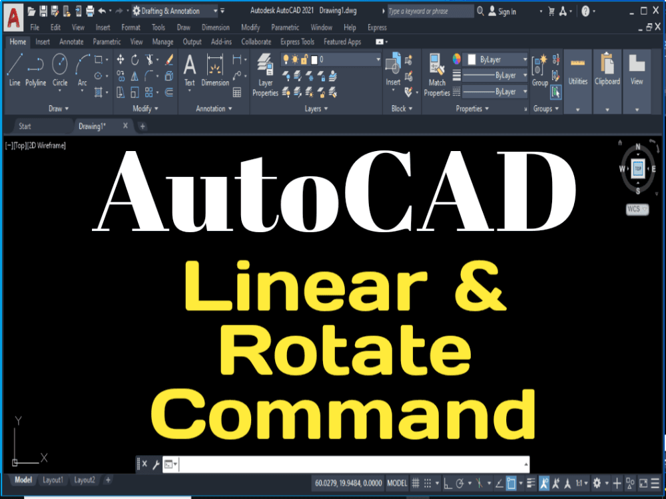Switch to the Layout1 tab
Viewport: 666px width, 499px height.
point(53,480)
